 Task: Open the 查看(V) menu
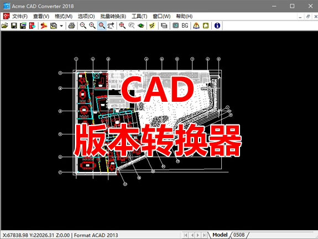[x=41, y=16]
